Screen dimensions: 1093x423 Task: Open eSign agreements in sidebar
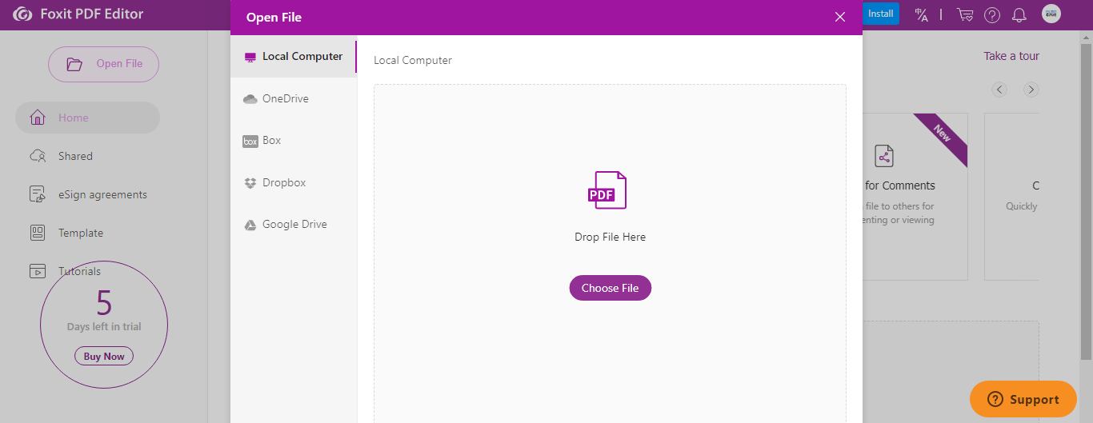(x=87, y=194)
